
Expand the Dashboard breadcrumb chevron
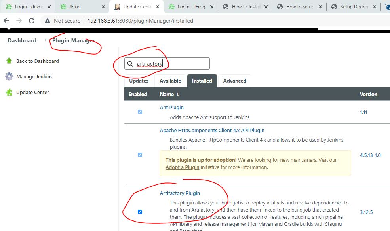[45, 40]
